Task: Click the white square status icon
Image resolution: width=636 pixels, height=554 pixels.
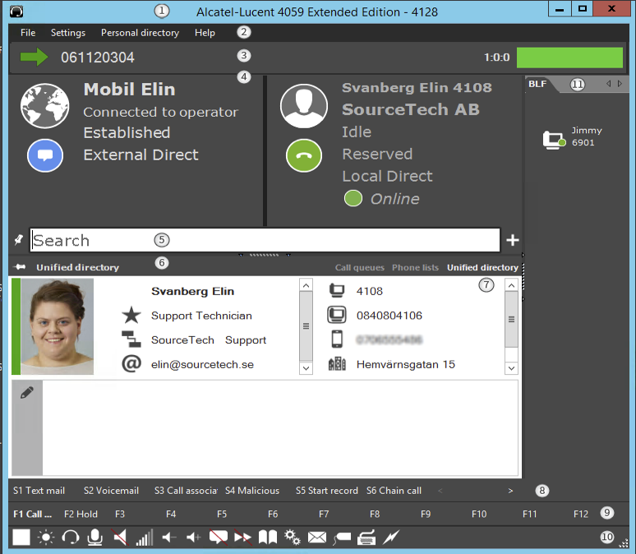Action: point(21,538)
